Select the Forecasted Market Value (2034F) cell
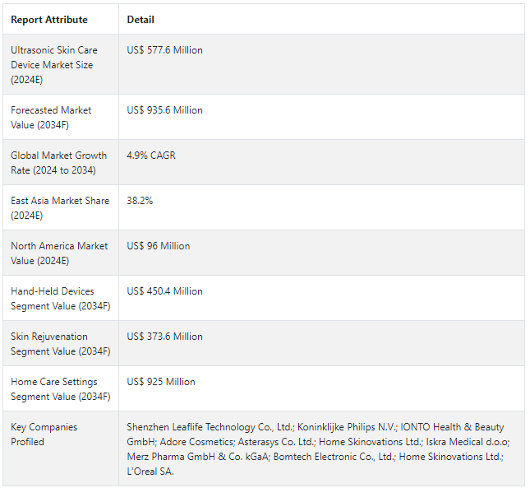The image size is (530, 488). click(61, 117)
